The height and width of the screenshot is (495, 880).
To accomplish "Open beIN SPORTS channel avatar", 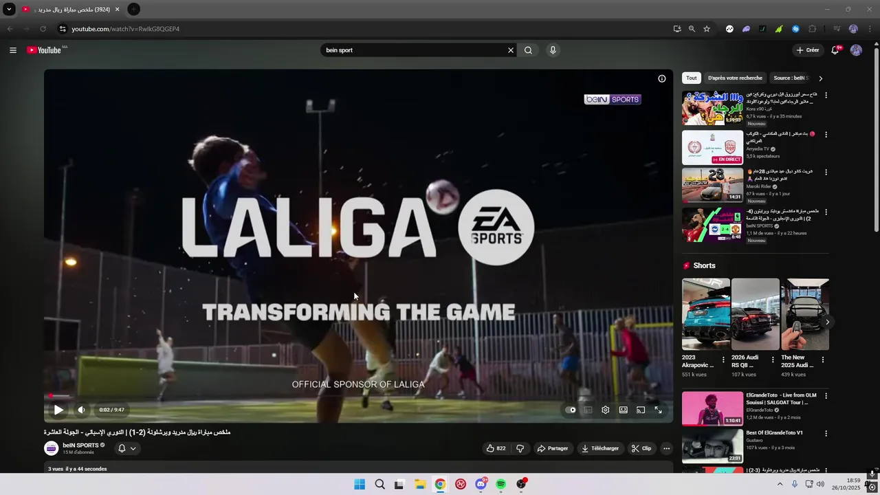I will point(52,448).
